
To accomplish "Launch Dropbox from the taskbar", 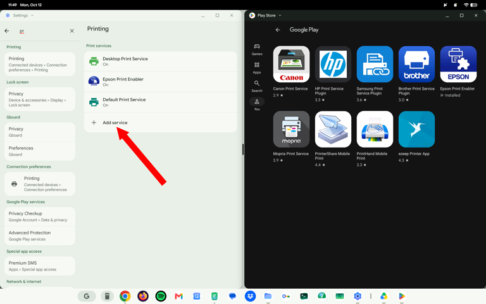I will (250, 296).
